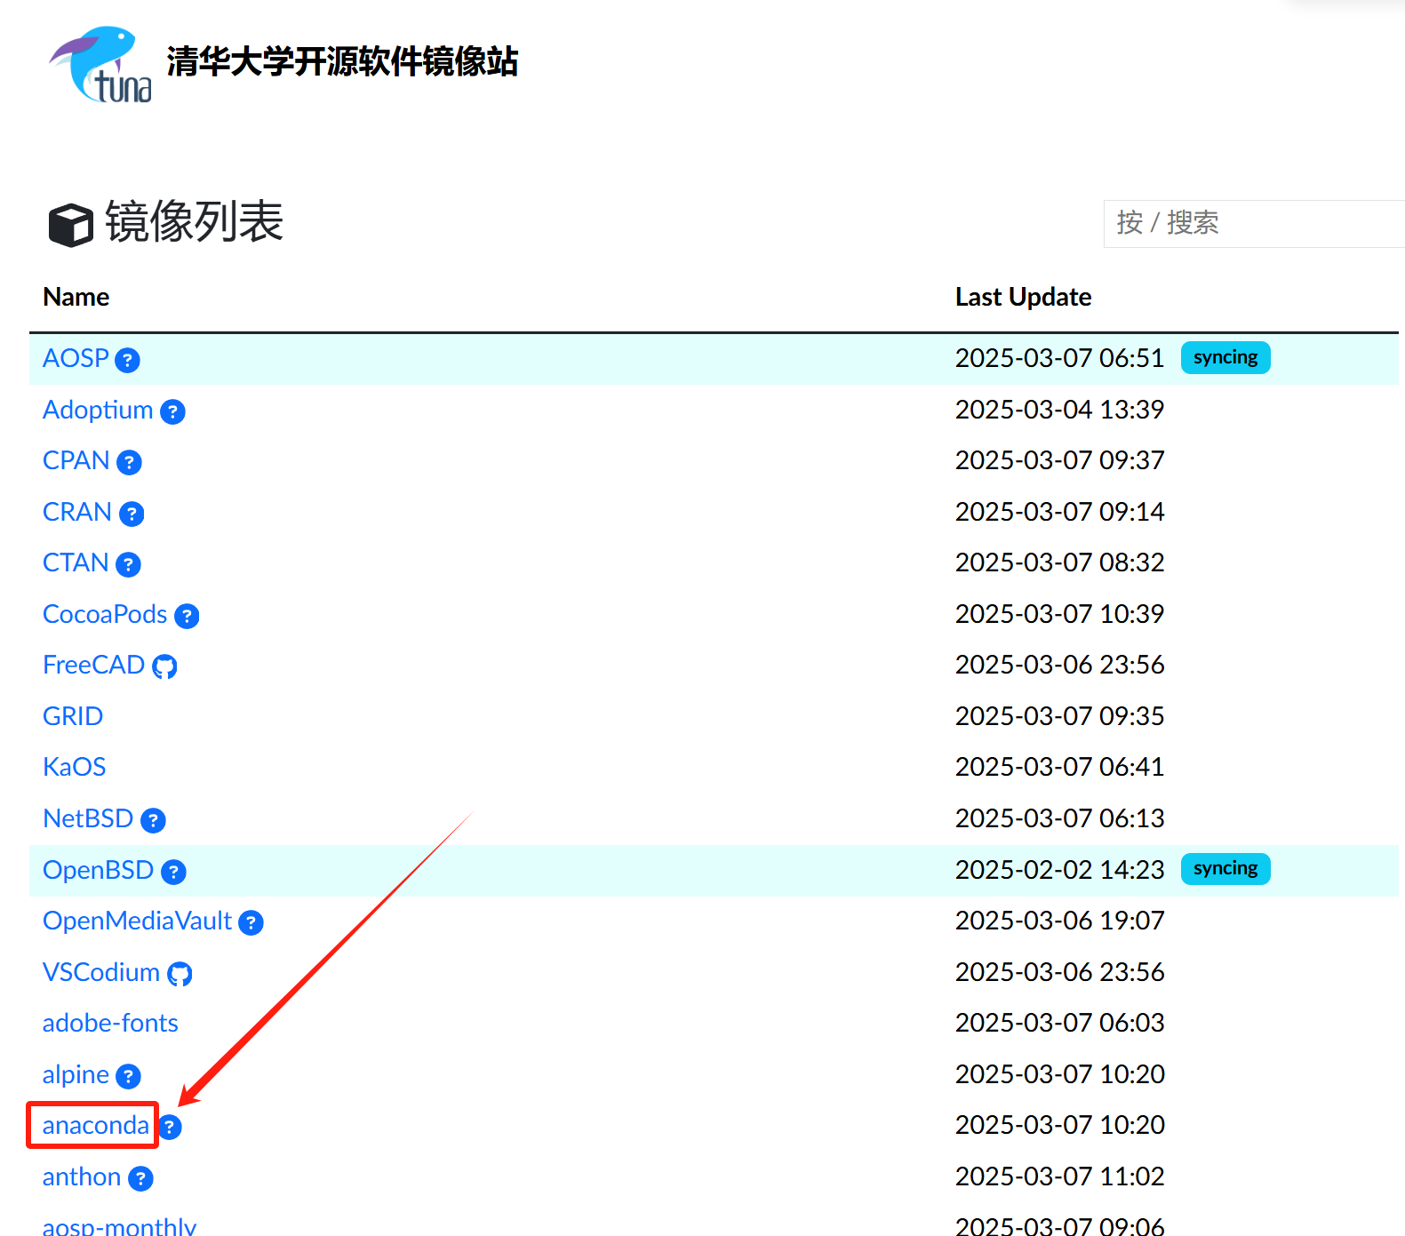Open the help icon next to NetBSD
Image resolution: width=1405 pixels, height=1236 pixels.
coord(153,820)
